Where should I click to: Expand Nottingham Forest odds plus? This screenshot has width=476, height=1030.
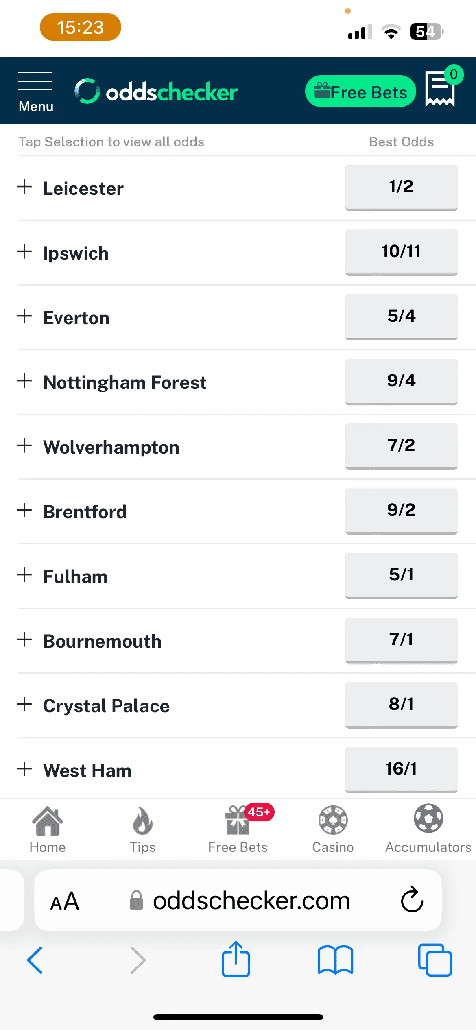25,381
